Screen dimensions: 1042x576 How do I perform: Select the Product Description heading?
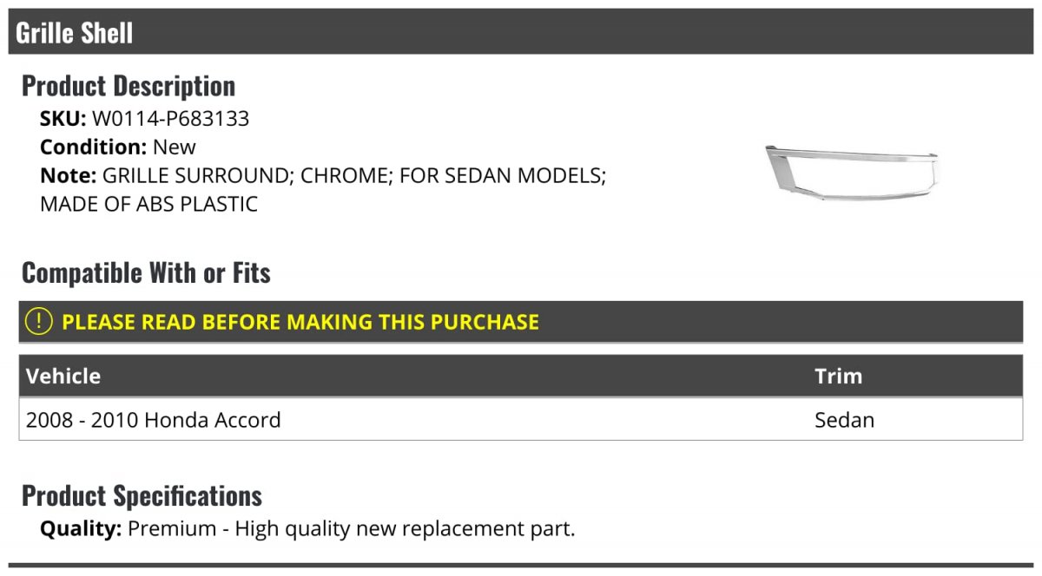coord(129,86)
